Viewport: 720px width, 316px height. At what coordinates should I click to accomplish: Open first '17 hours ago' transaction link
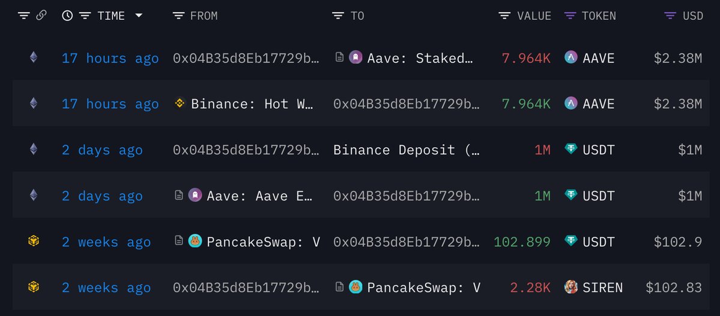110,58
